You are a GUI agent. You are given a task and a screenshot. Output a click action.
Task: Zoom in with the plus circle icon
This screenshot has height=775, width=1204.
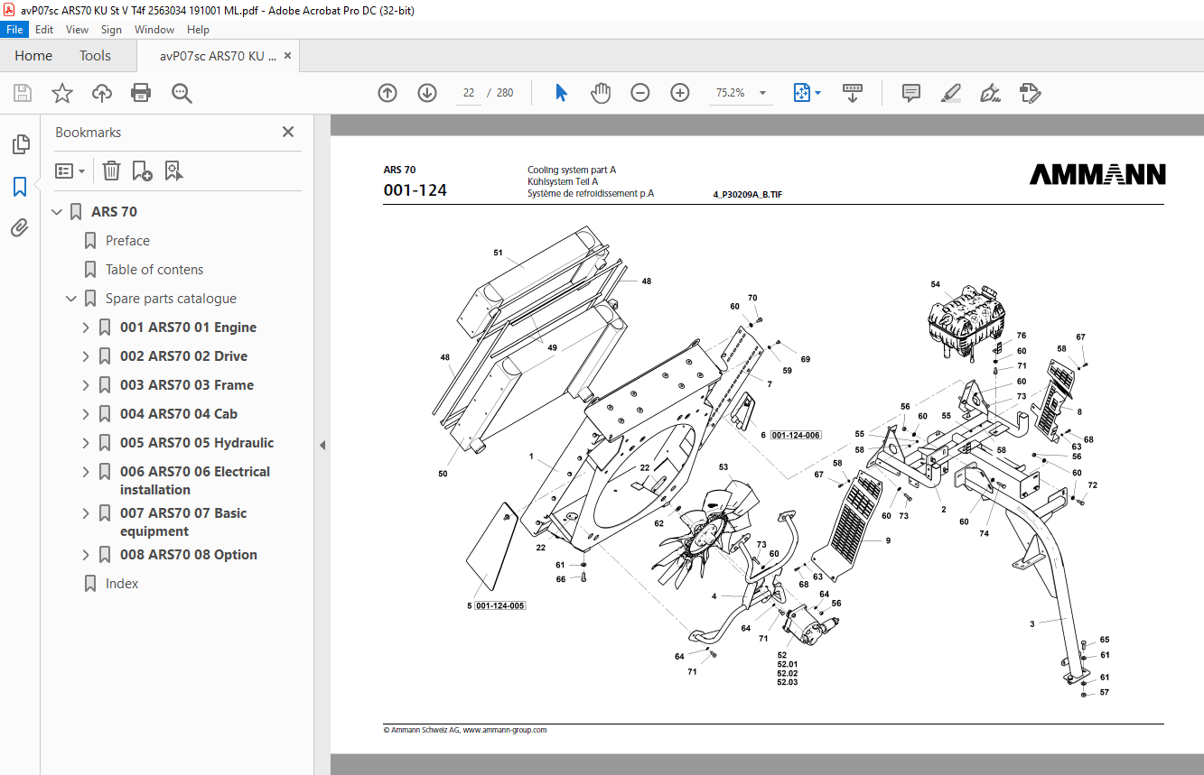pyautogui.click(x=680, y=93)
